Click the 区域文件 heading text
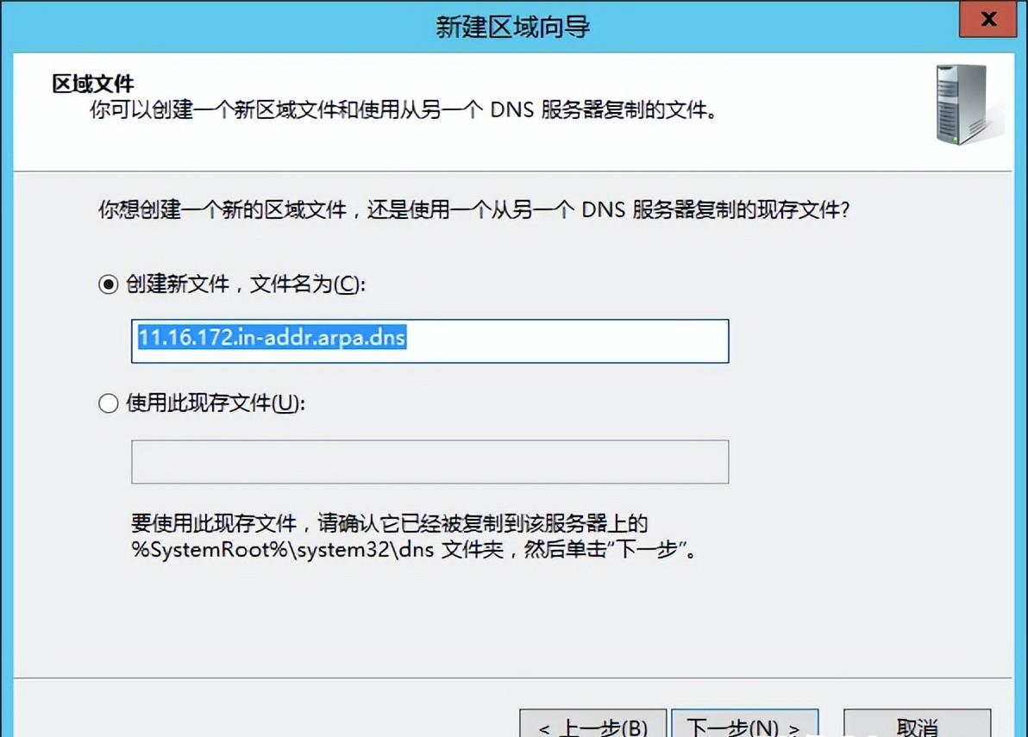Screen dimensions: 1028x737 click(x=93, y=84)
